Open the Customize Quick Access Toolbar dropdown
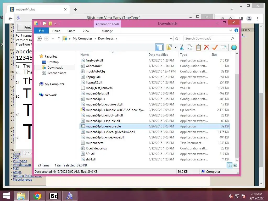 (55, 24)
